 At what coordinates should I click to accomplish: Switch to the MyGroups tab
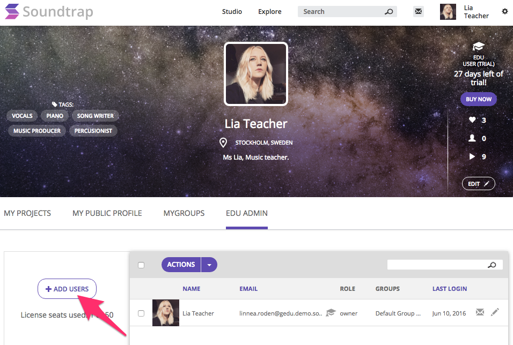tap(184, 213)
